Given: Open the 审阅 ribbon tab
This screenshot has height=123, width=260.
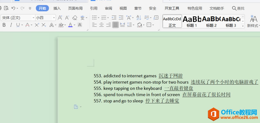Looking at the screenshot, I should point(108,8).
